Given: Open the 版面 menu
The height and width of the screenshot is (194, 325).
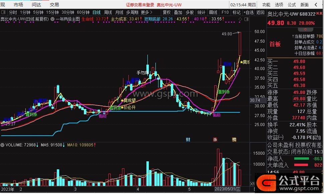Looking at the screenshot, I should (305, 5).
